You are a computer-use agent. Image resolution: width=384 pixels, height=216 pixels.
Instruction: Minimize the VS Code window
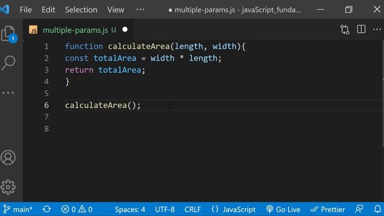[320, 10]
